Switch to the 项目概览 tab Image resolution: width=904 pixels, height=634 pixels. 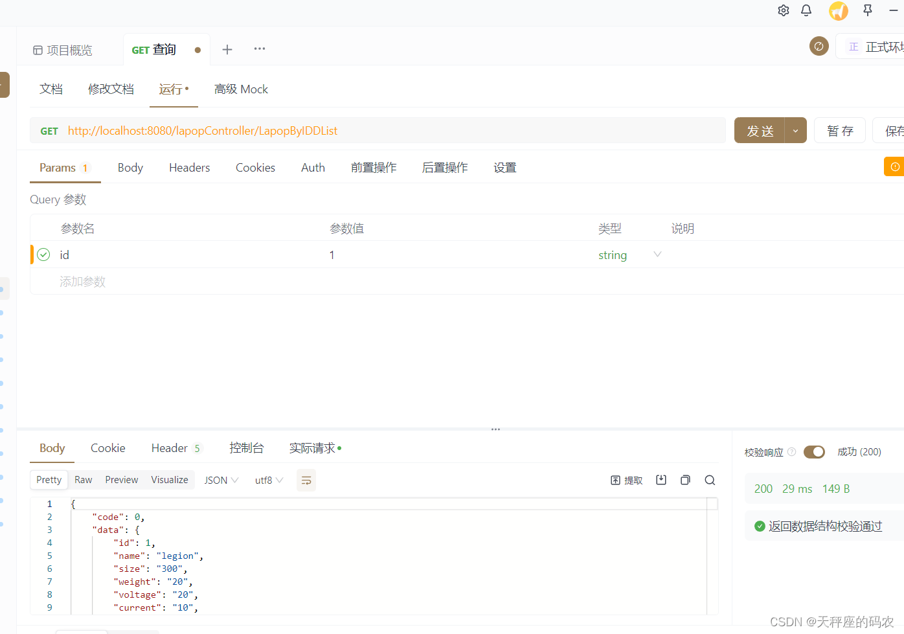(x=63, y=50)
